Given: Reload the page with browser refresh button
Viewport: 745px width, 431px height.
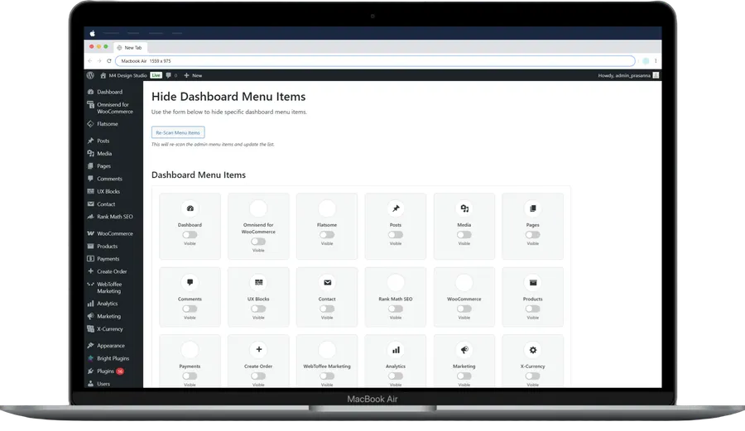Looking at the screenshot, I should pos(108,60).
